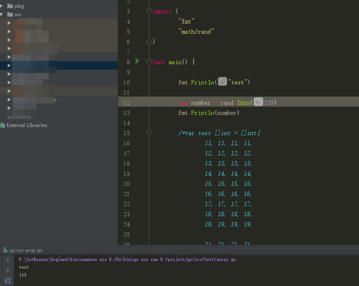Click the closing fold marker on line 6
This screenshot has width=359, height=286.
click(149, 42)
